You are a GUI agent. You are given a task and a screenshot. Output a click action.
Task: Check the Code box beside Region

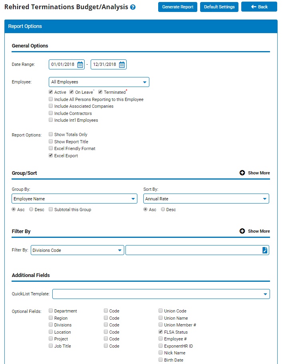click(x=106, y=318)
